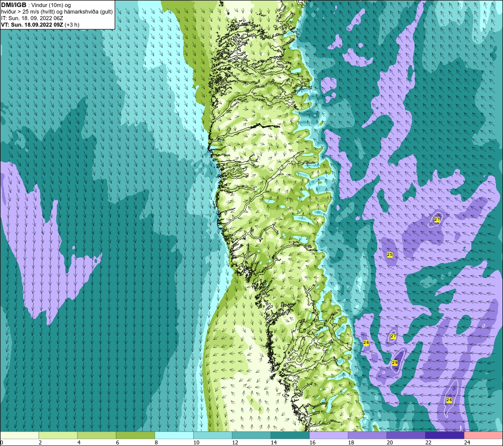The width and height of the screenshot is (503, 446).
Task: Click the 27 gust label nearest the 29 label
Action: coord(393,336)
